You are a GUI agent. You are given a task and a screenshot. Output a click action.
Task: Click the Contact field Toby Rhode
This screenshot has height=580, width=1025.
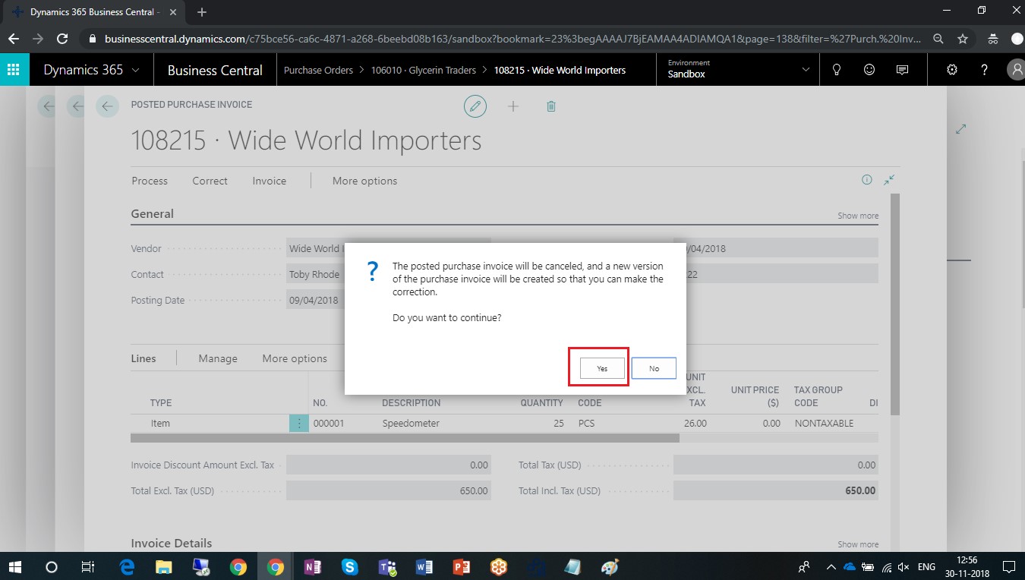315,274
